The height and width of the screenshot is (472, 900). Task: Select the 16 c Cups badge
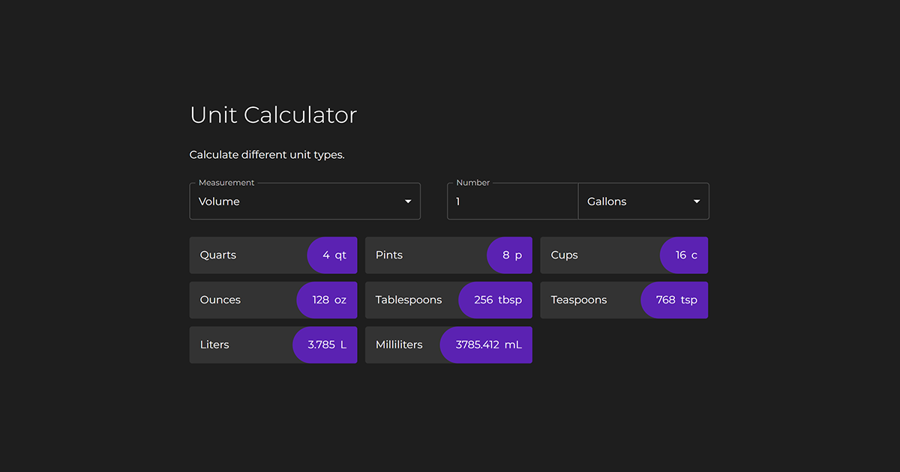tap(684, 255)
